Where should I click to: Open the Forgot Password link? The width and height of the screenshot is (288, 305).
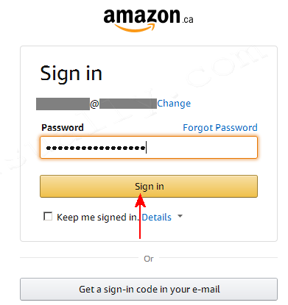[x=220, y=128]
